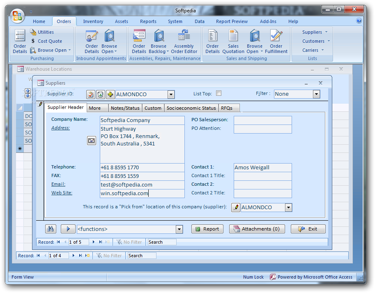
Task: Click the PO Salesperson field
Action: [x=262, y=120]
